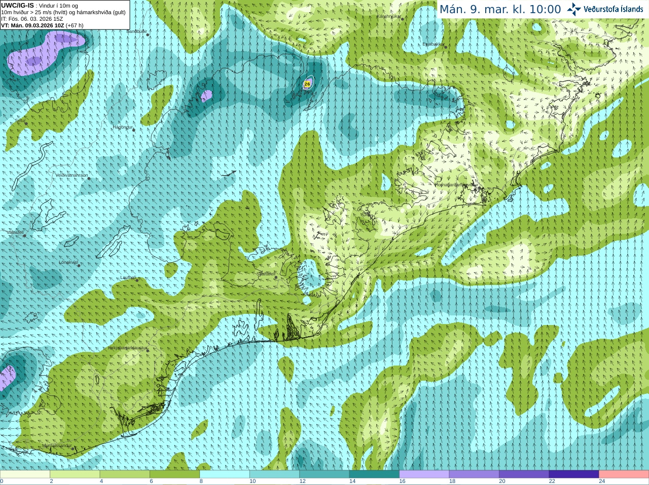Click the Laufbali station label

coord(128,277)
